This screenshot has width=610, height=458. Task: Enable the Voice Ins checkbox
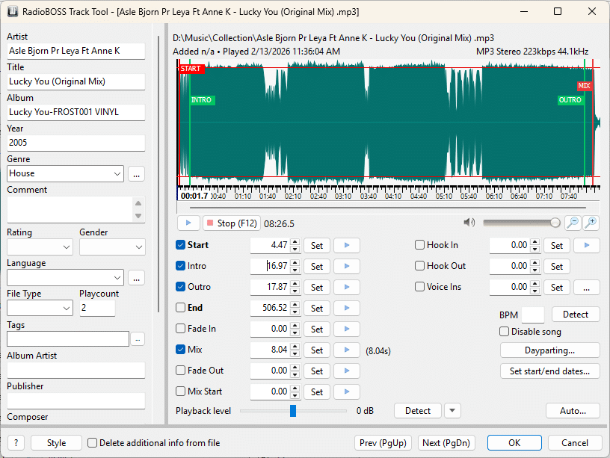419,287
